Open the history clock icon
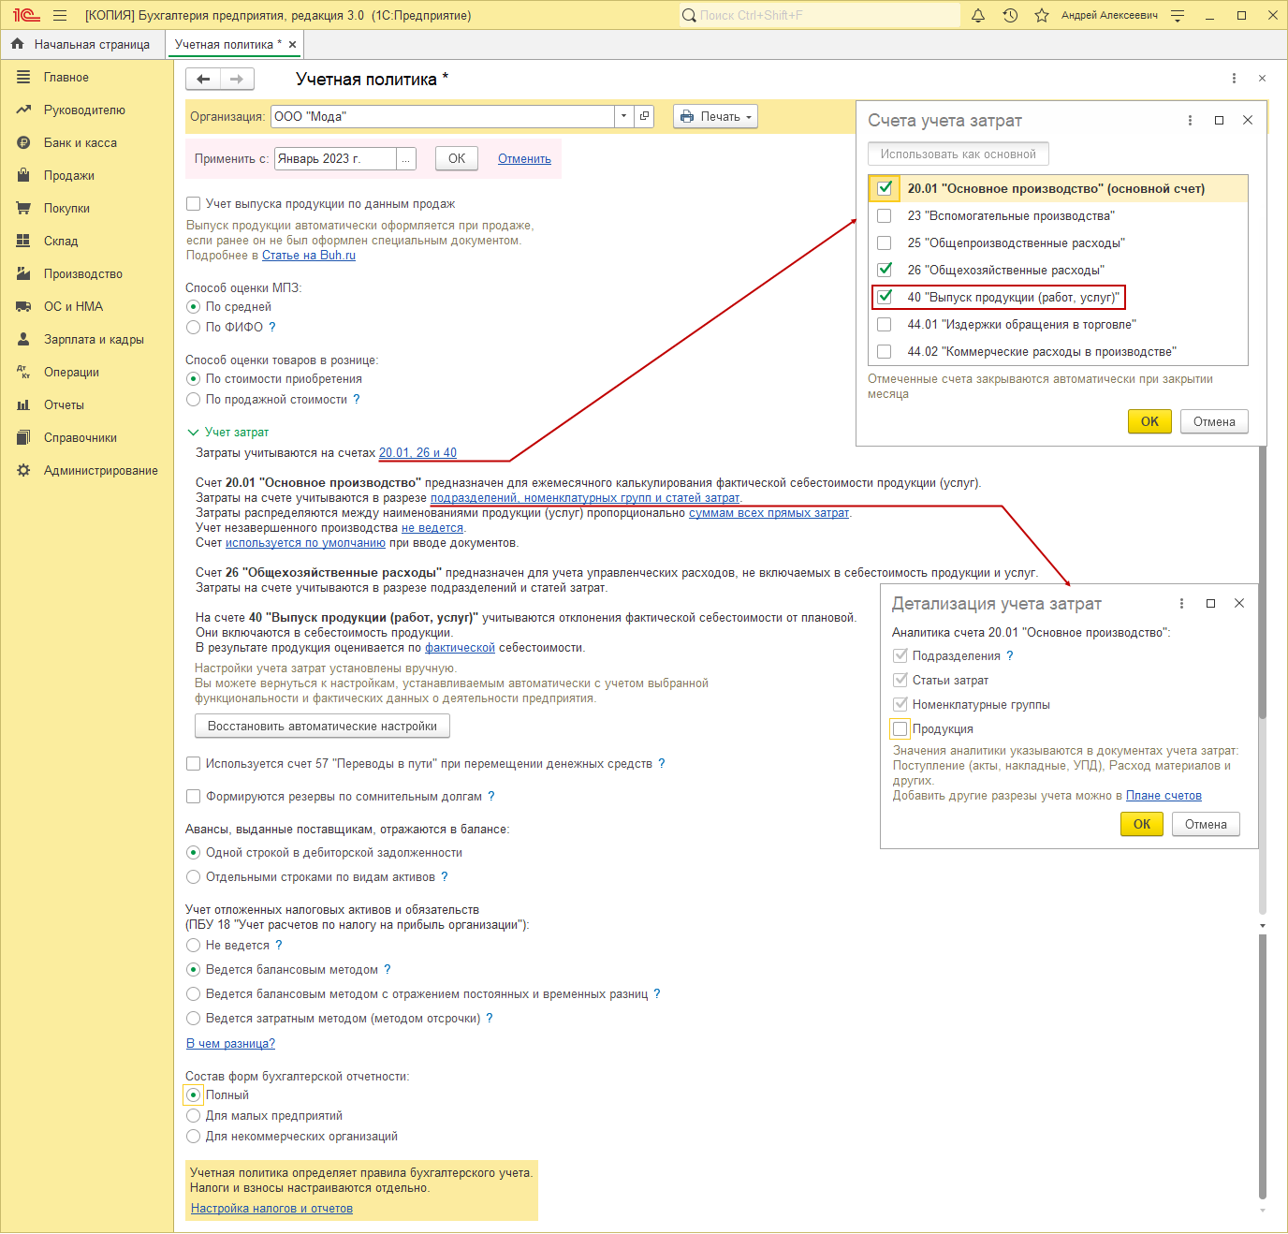Screen dimensions: 1288x1234 pos(1010,15)
